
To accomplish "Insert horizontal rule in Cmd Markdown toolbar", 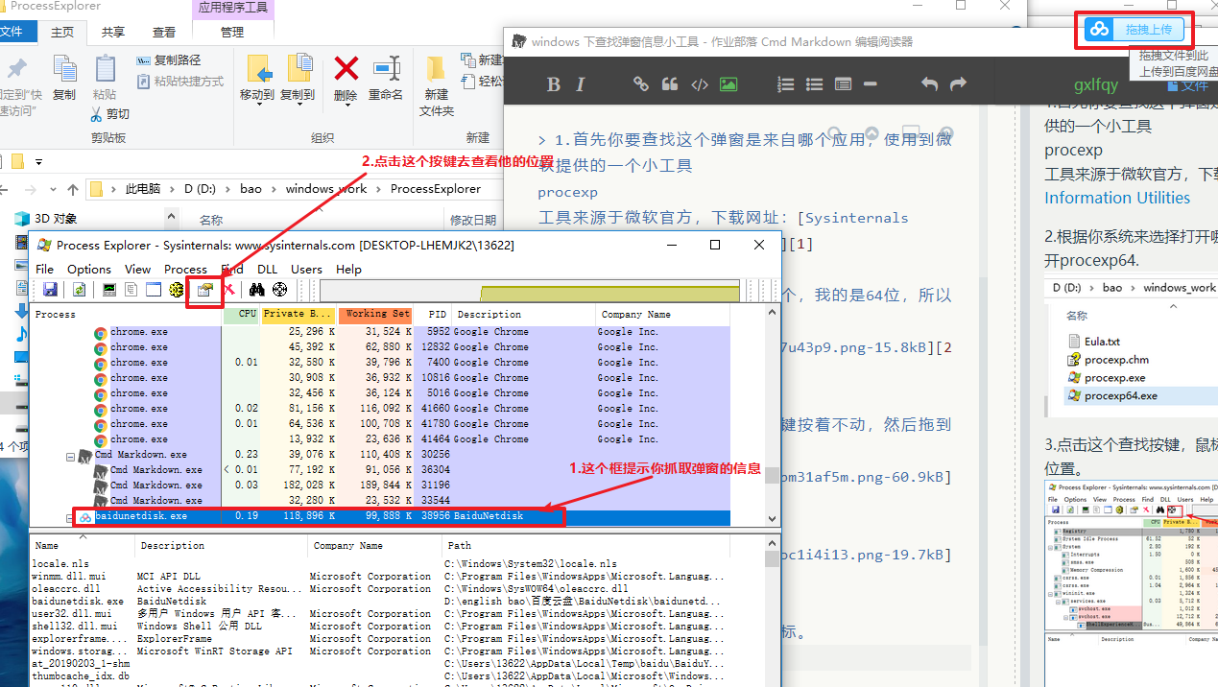I will pos(871,84).
